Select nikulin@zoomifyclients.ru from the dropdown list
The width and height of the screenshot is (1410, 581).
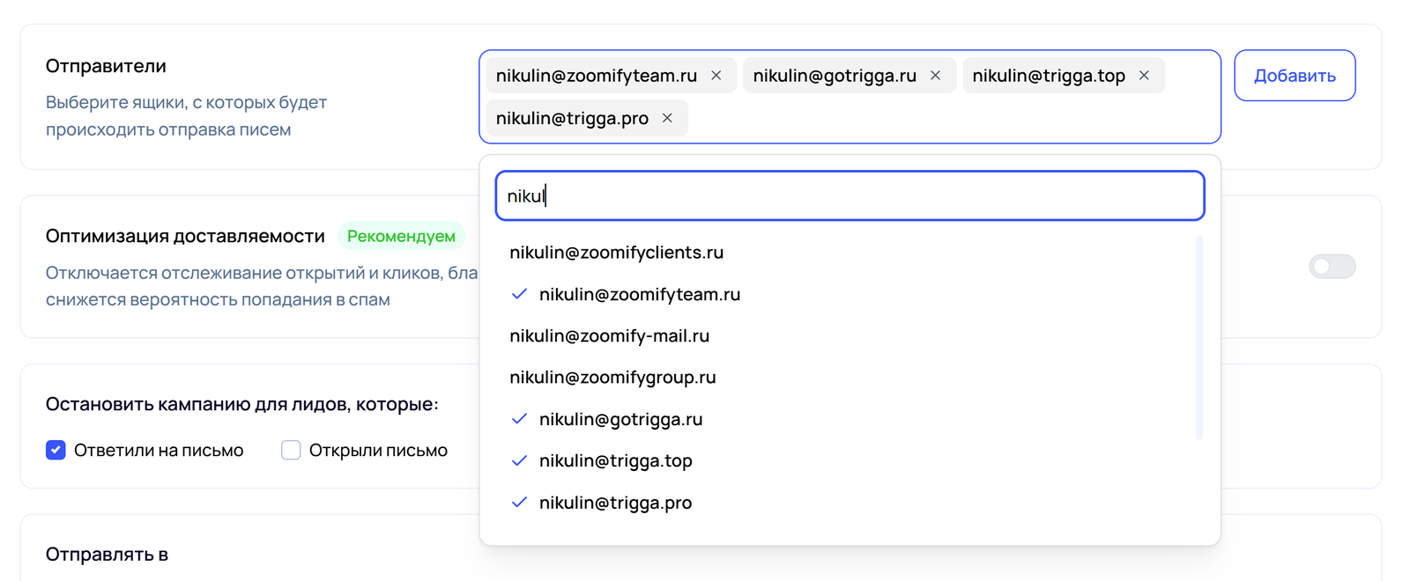[616, 253]
